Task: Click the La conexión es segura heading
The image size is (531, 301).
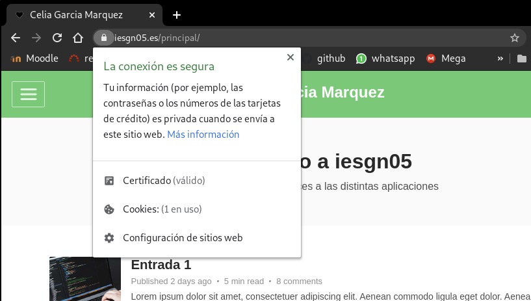Action: pos(159,66)
